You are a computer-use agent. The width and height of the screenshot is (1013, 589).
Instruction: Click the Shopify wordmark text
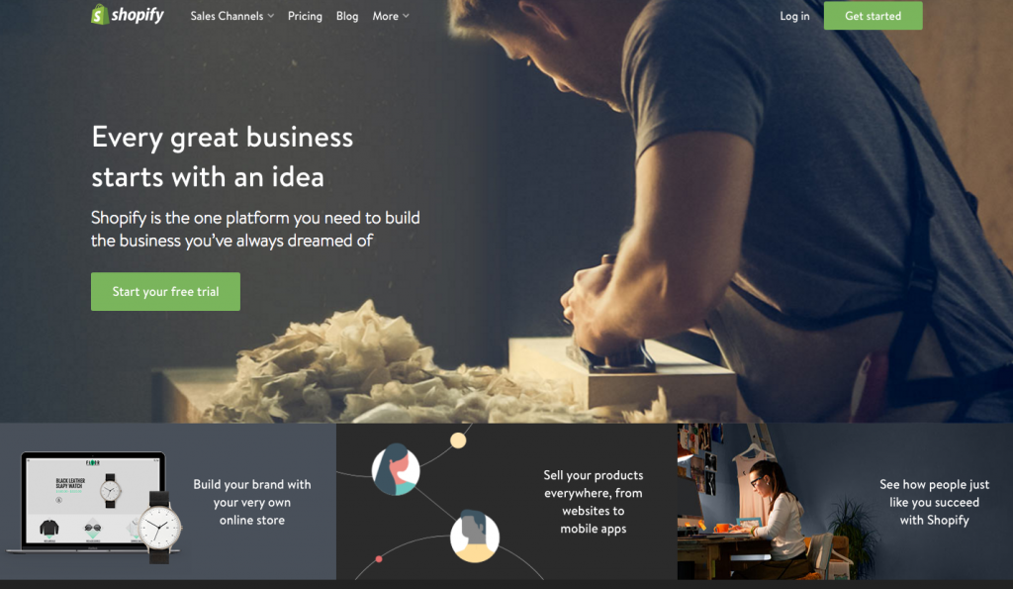(138, 15)
